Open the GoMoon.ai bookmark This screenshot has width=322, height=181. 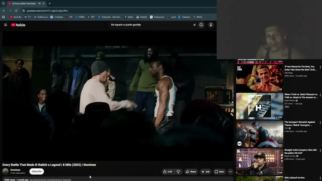coord(41,17)
